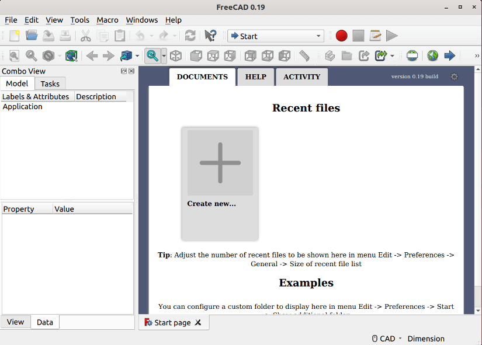Open the Edit menu
The width and height of the screenshot is (482, 345).
coord(32,20)
